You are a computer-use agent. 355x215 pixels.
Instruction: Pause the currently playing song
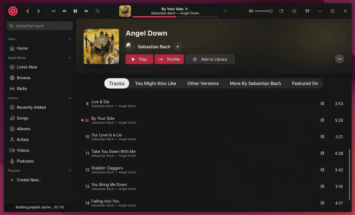point(75,11)
